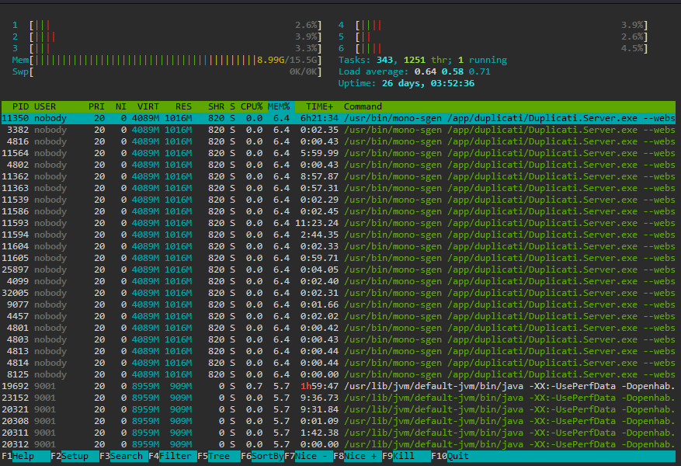Click the CPU 3 usage meter
The image size is (681, 466).
coord(167,49)
